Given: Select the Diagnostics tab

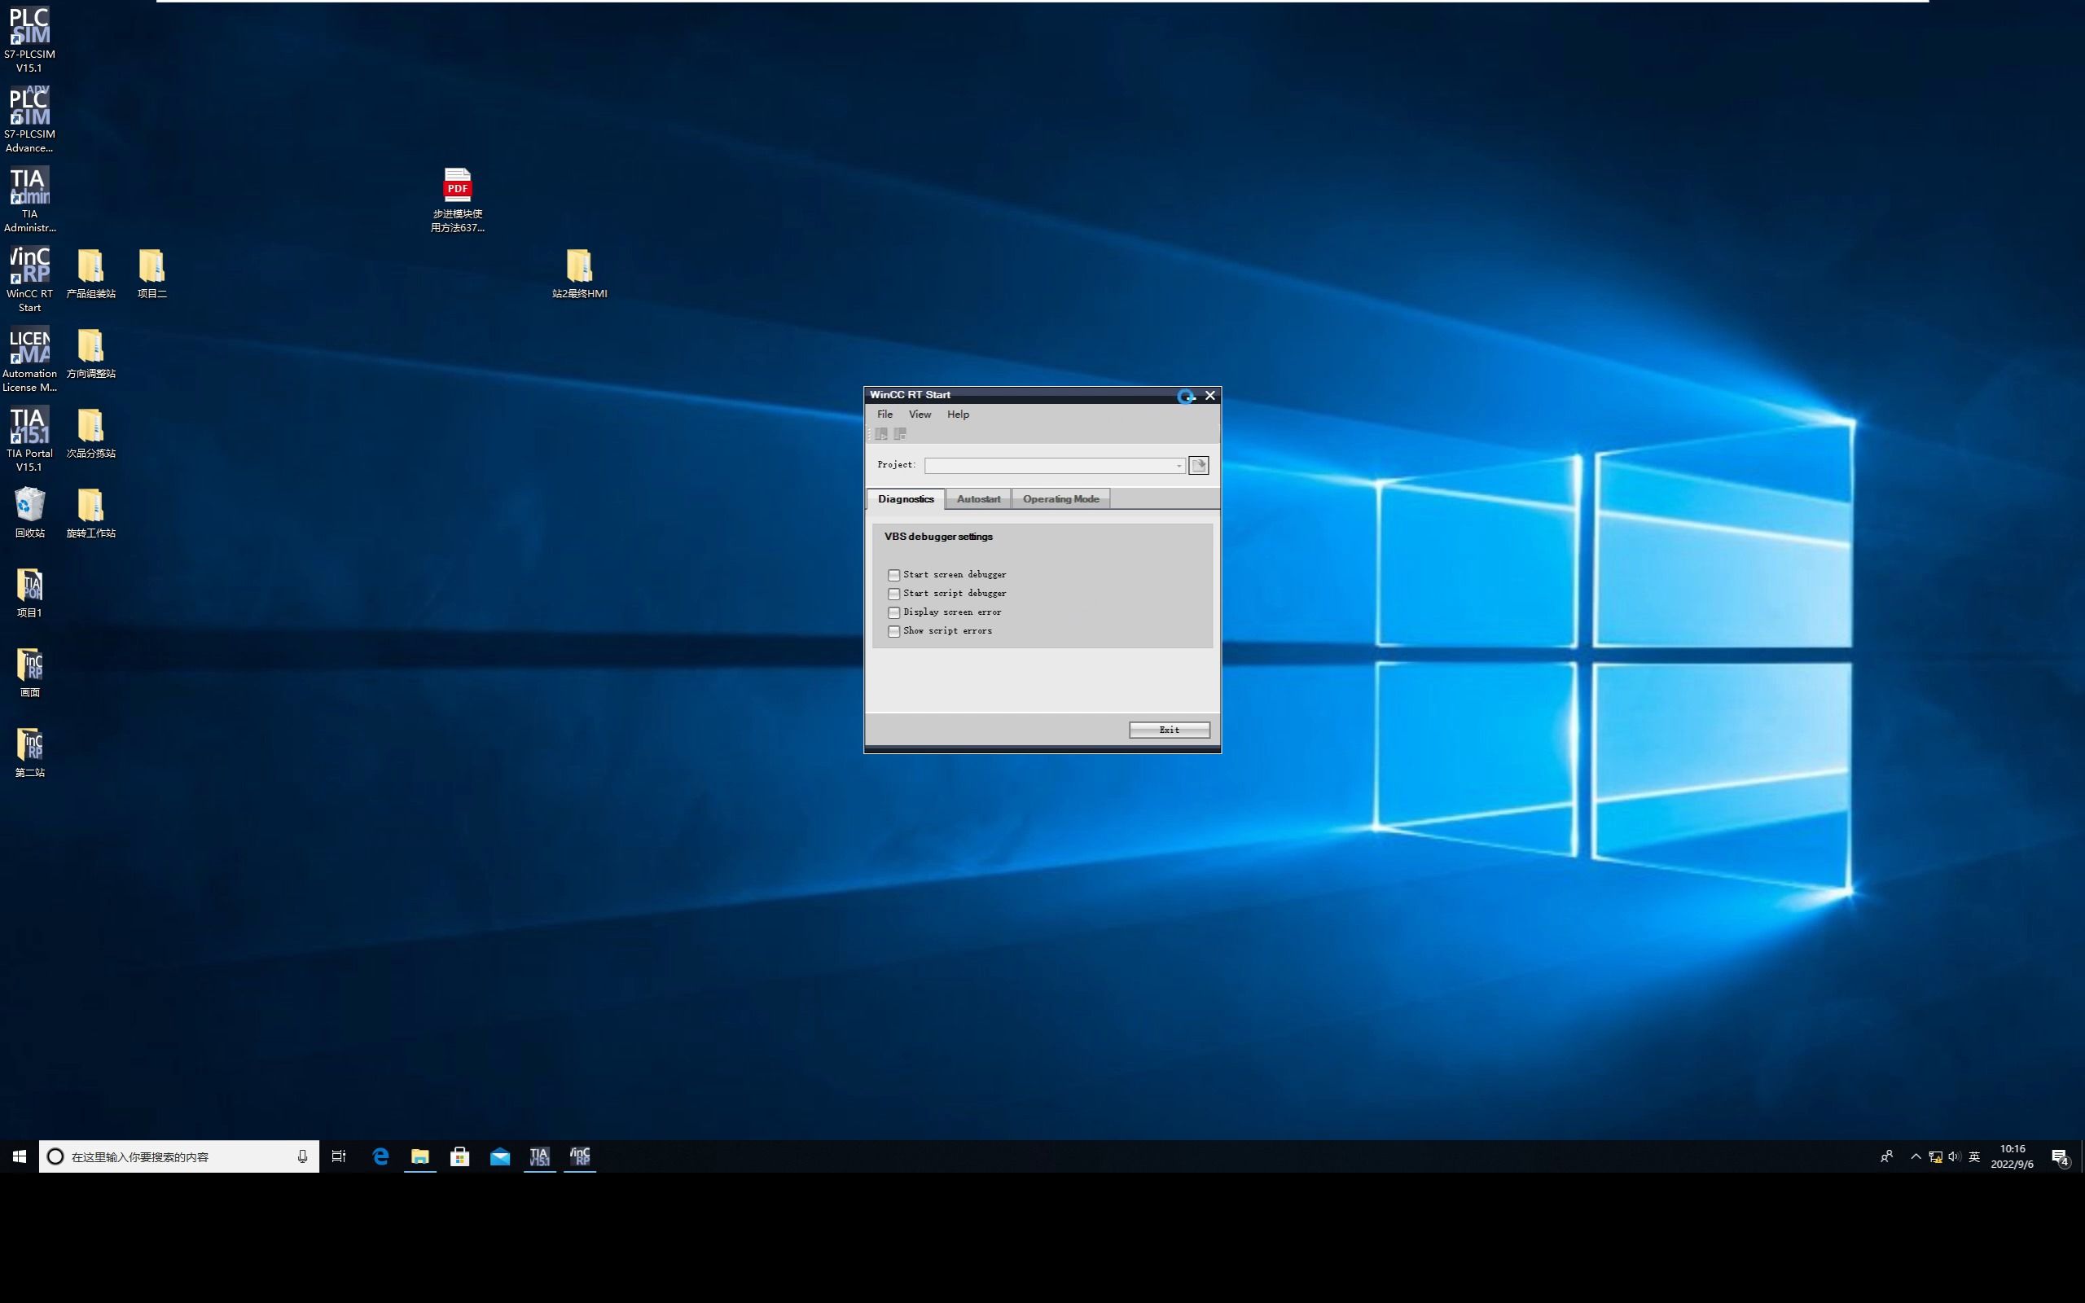Looking at the screenshot, I should 906,499.
